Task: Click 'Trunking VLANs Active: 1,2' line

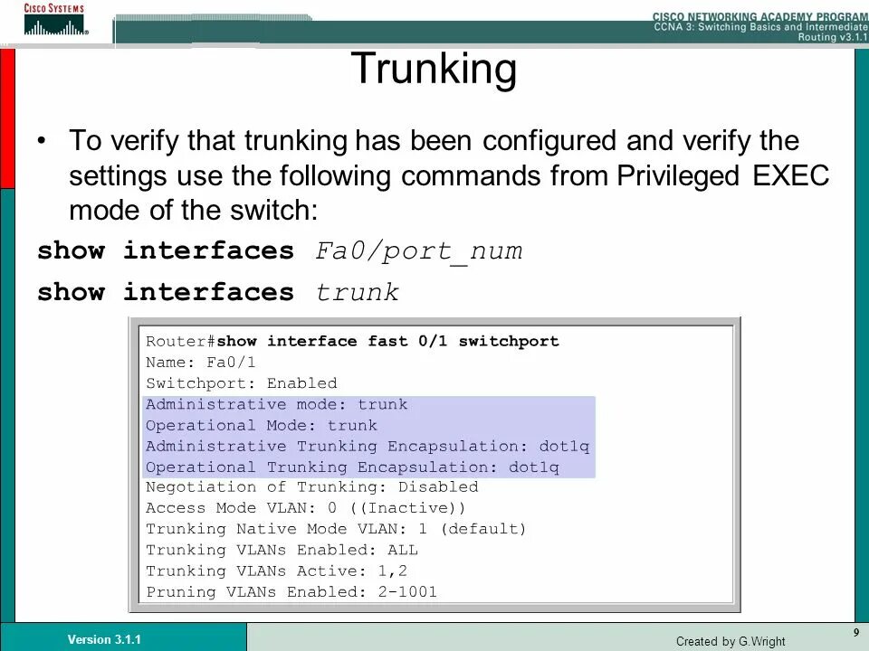Action: point(277,571)
